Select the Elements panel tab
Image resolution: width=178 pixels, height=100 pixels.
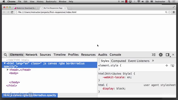pos(17,55)
